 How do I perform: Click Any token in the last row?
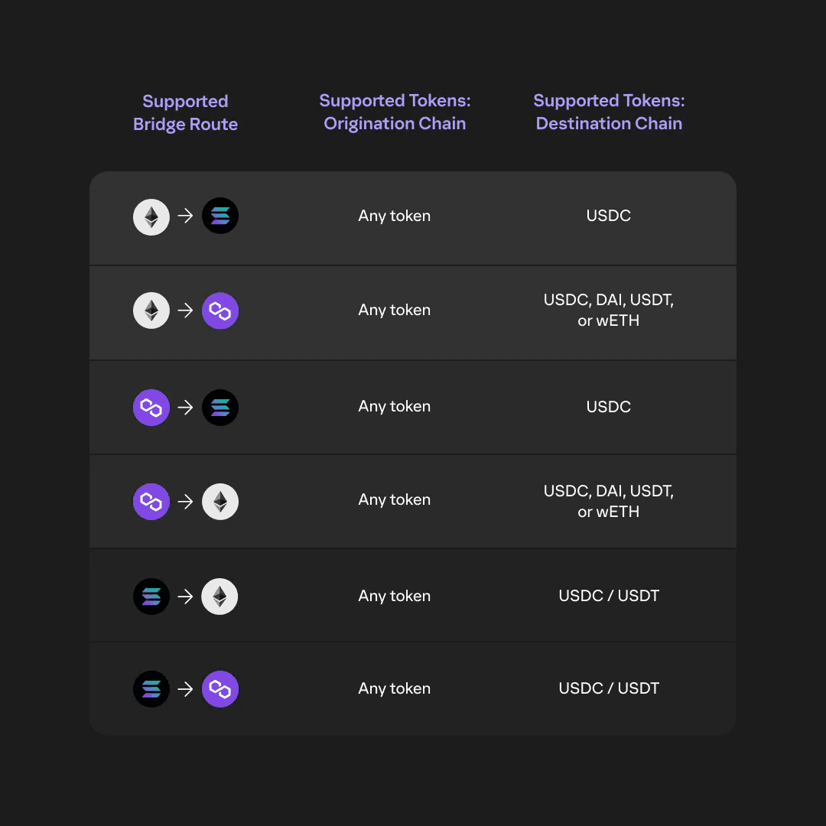395,688
